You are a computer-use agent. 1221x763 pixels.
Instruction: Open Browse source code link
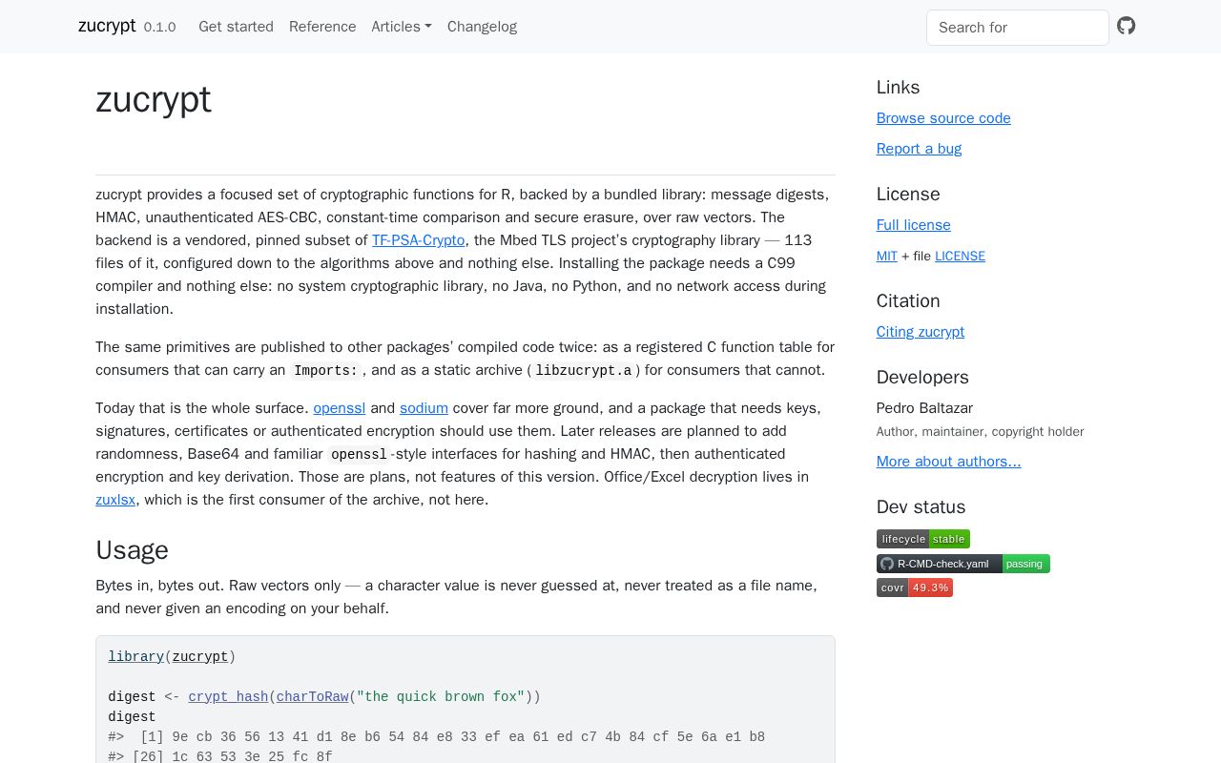tap(943, 118)
